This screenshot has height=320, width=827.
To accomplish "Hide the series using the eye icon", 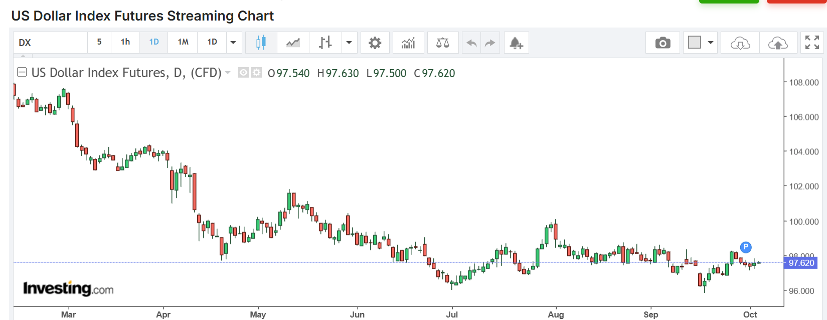I will point(243,73).
